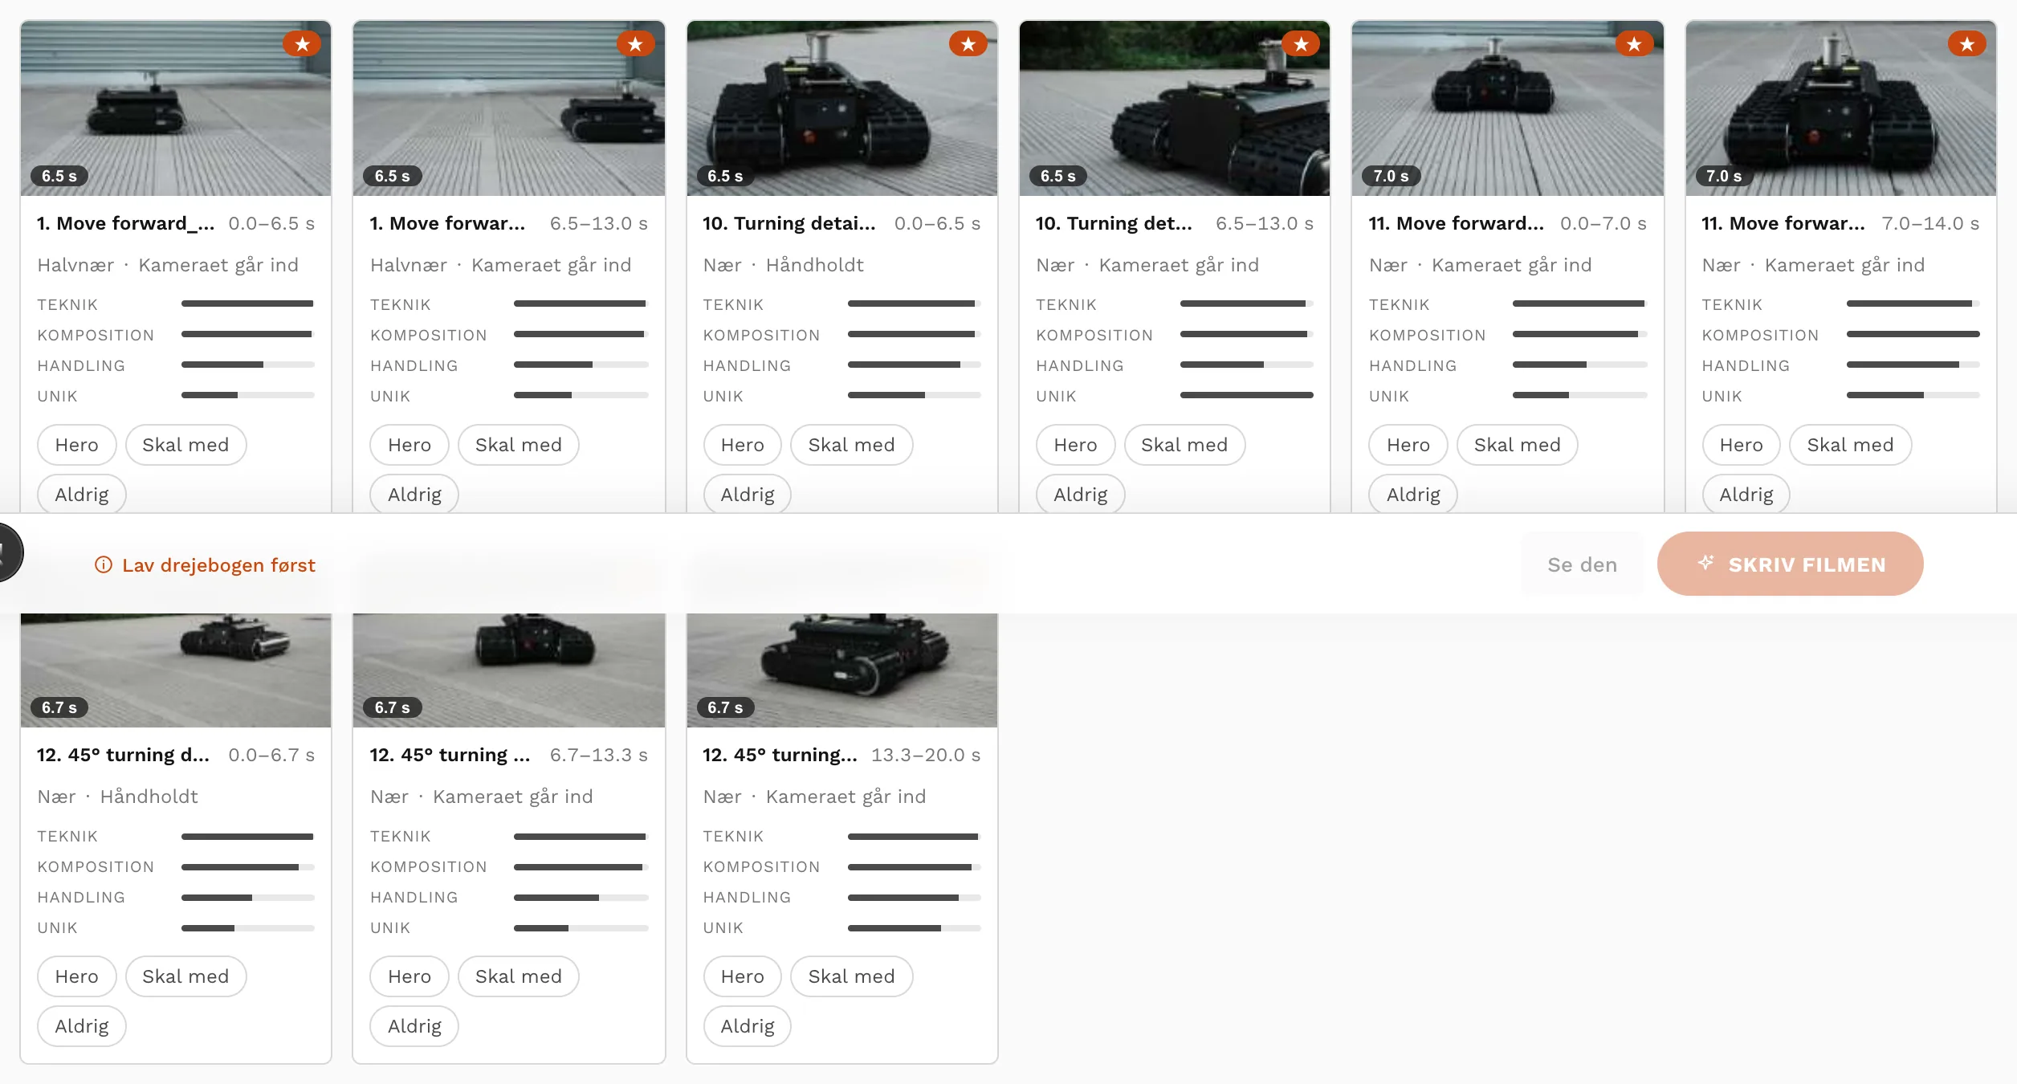Set Skal med on 12. 45° turning 6.7–13.3 s
The width and height of the screenshot is (2017, 1084).
(519, 976)
